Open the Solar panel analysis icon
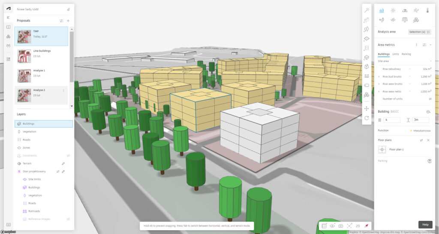This screenshot has height=234, width=439. [x=404, y=20]
